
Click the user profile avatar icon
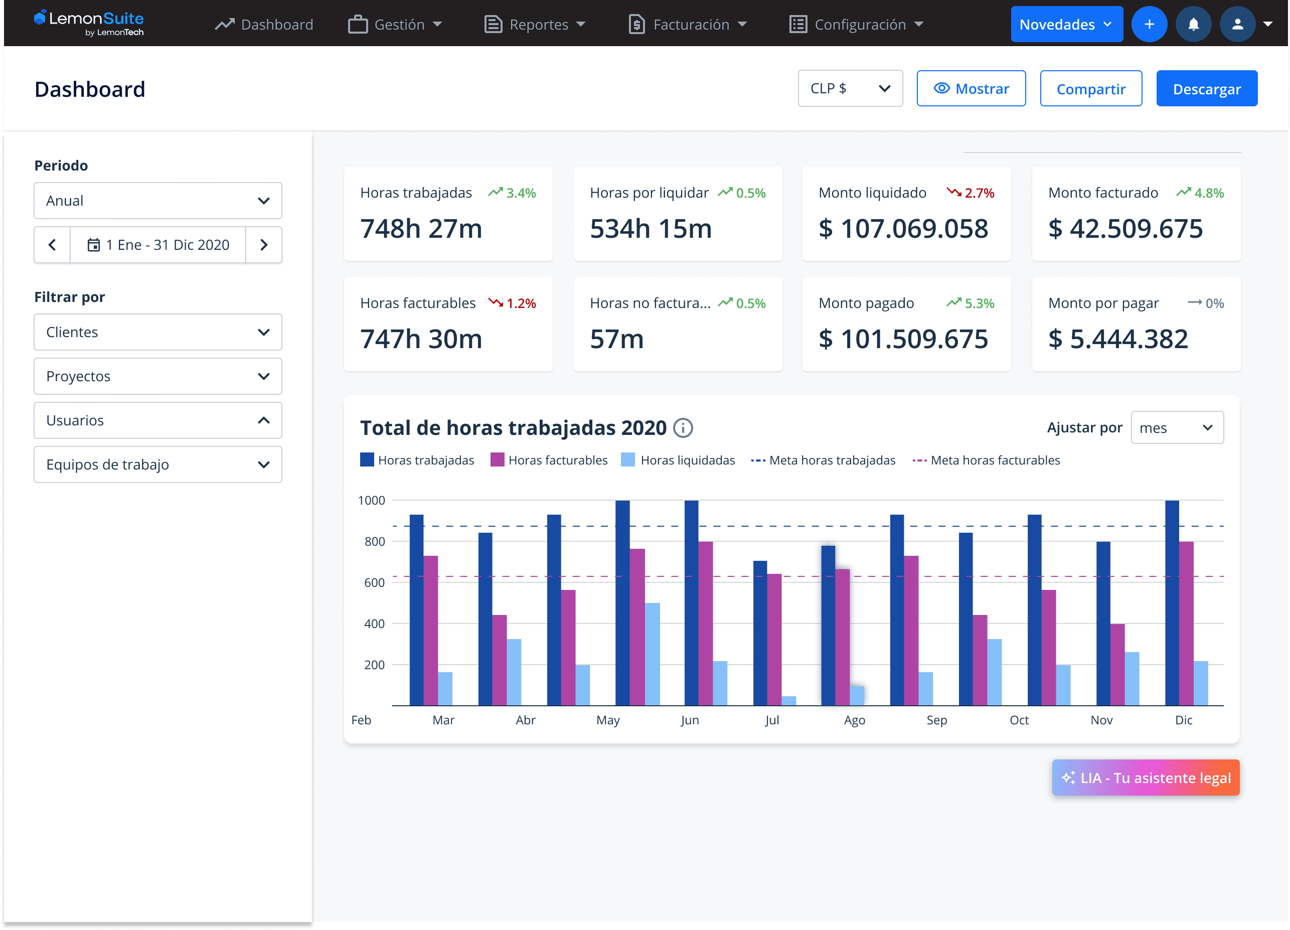tap(1237, 25)
